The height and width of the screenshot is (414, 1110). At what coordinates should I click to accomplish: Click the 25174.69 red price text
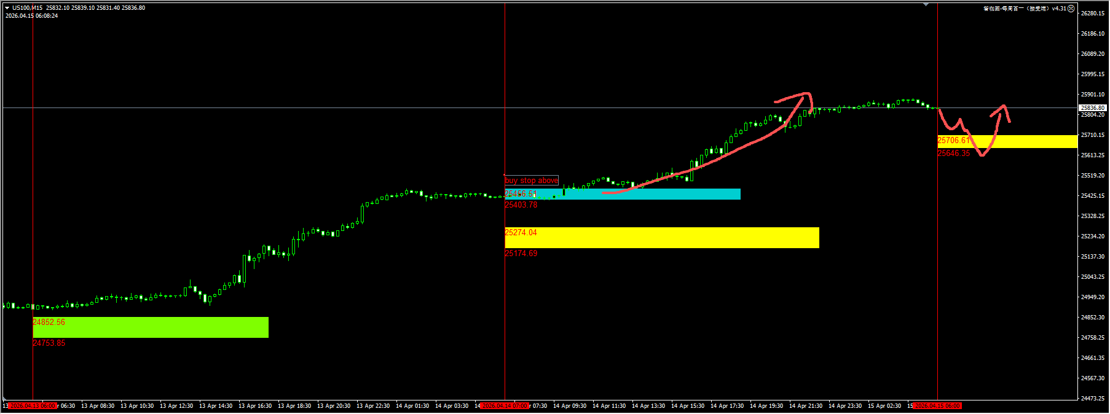[x=521, y=254]
